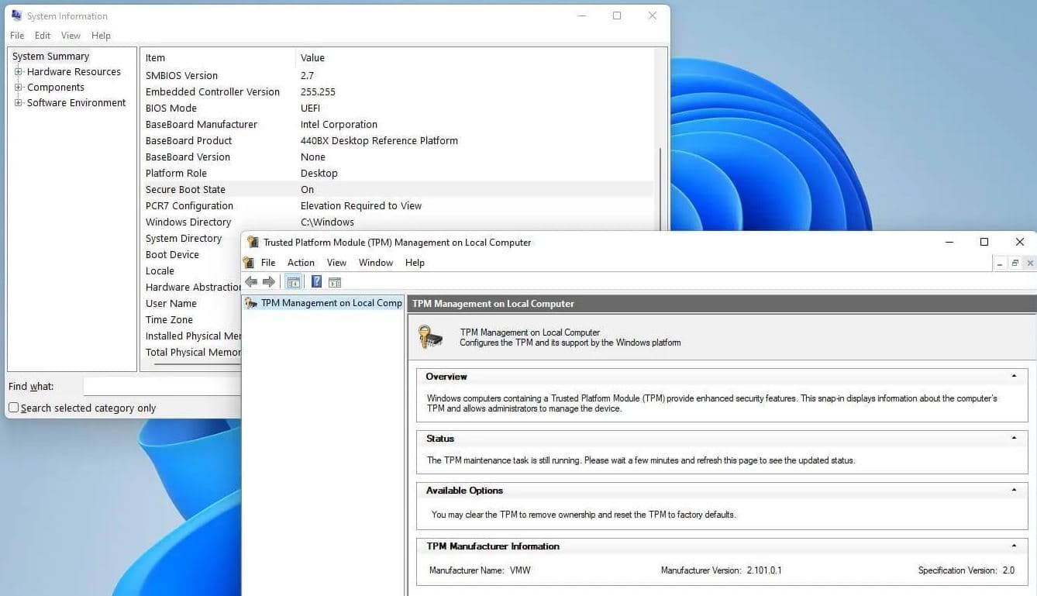Click the Find what input field
Viewport: 1037px width, 596px height.
[x=162, y=386]
